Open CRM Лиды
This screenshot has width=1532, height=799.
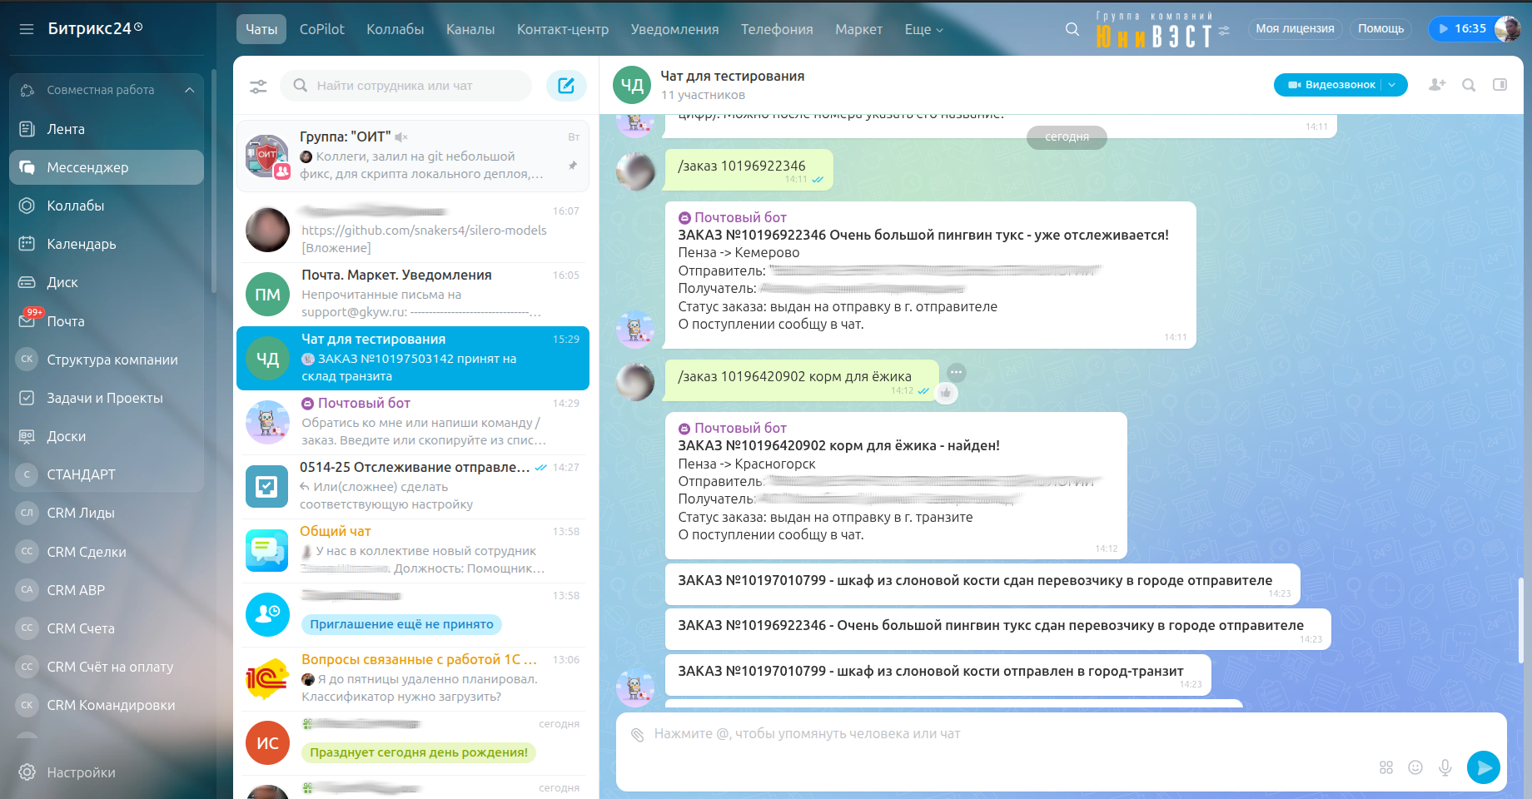coord(107,513)
